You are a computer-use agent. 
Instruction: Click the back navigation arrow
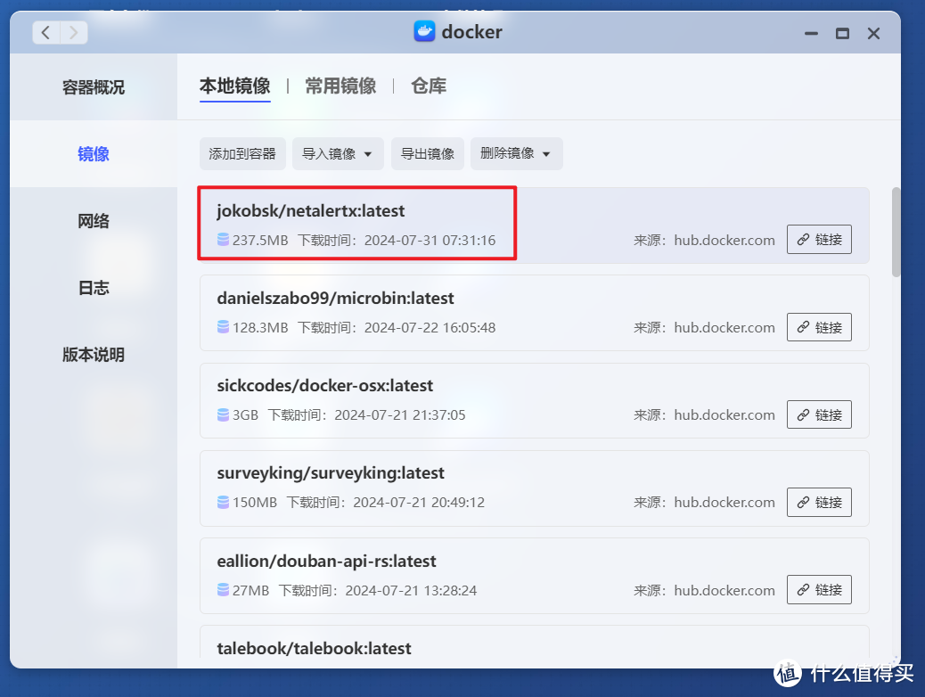click(x=45, y=32)
